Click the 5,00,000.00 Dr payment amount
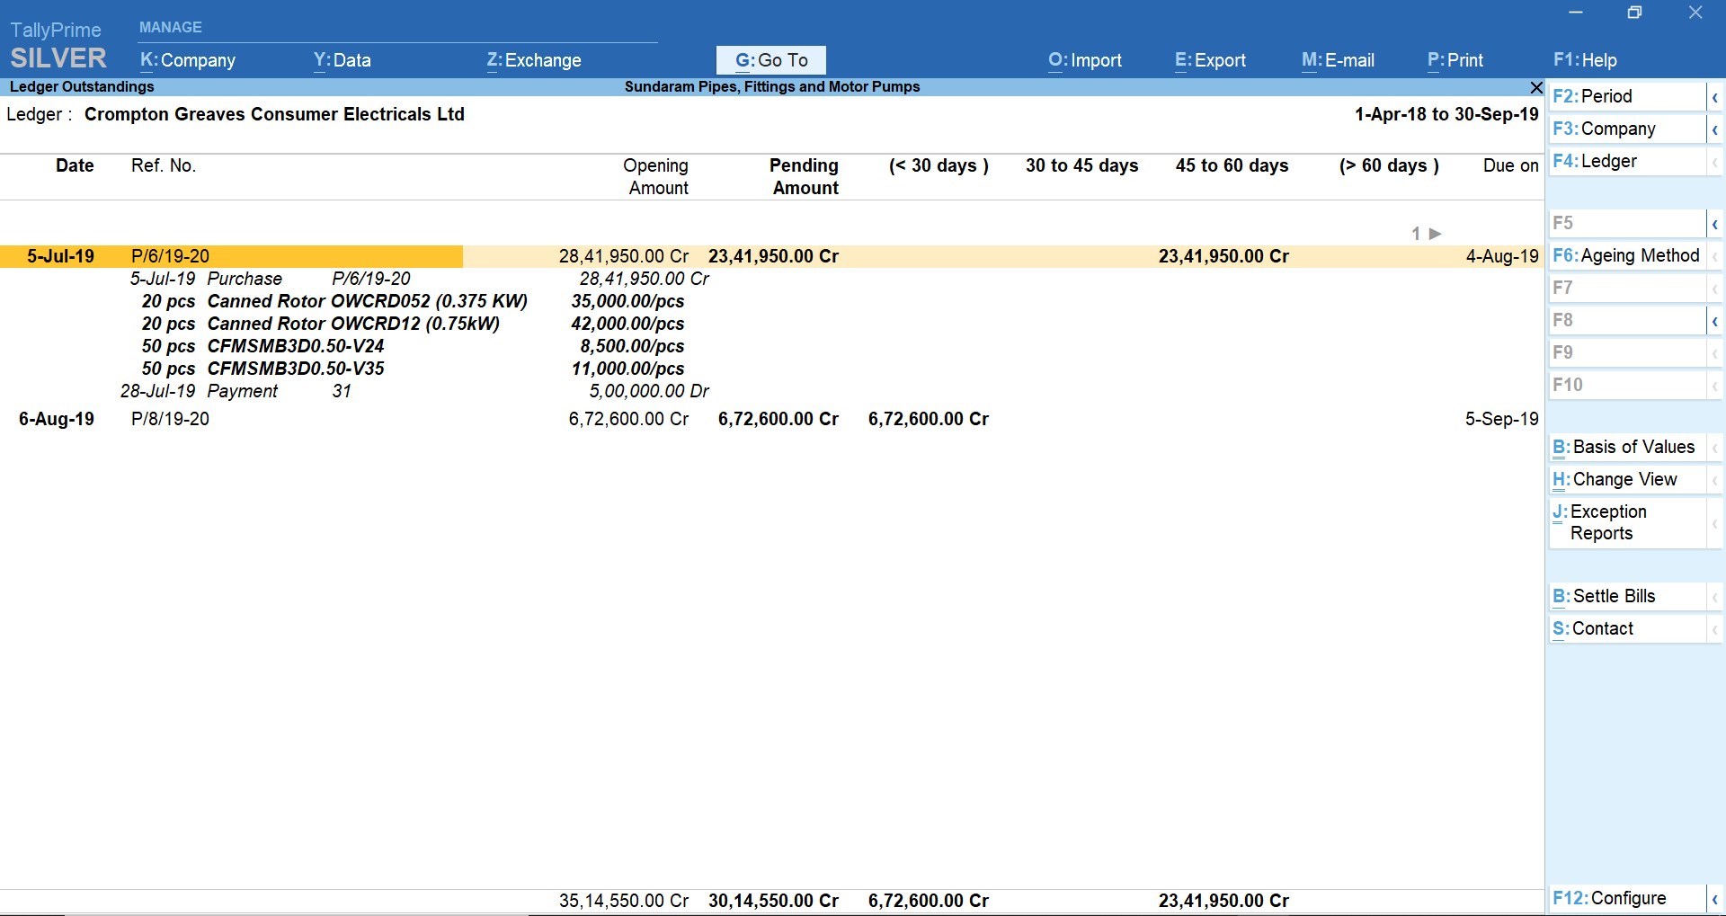This screenshot has width=1726, height=916. point(648,391)
